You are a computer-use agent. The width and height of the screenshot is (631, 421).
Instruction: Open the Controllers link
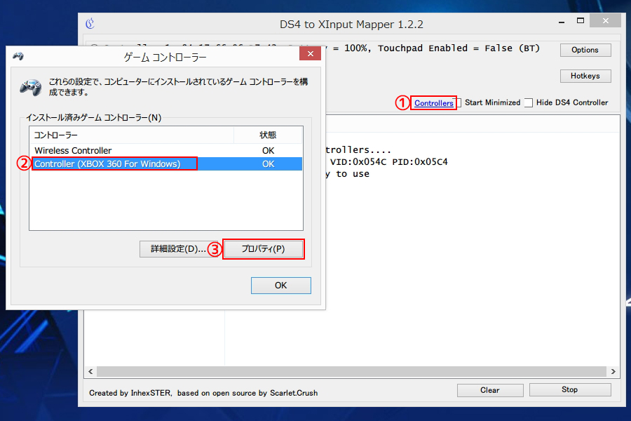tap(433, 103)
